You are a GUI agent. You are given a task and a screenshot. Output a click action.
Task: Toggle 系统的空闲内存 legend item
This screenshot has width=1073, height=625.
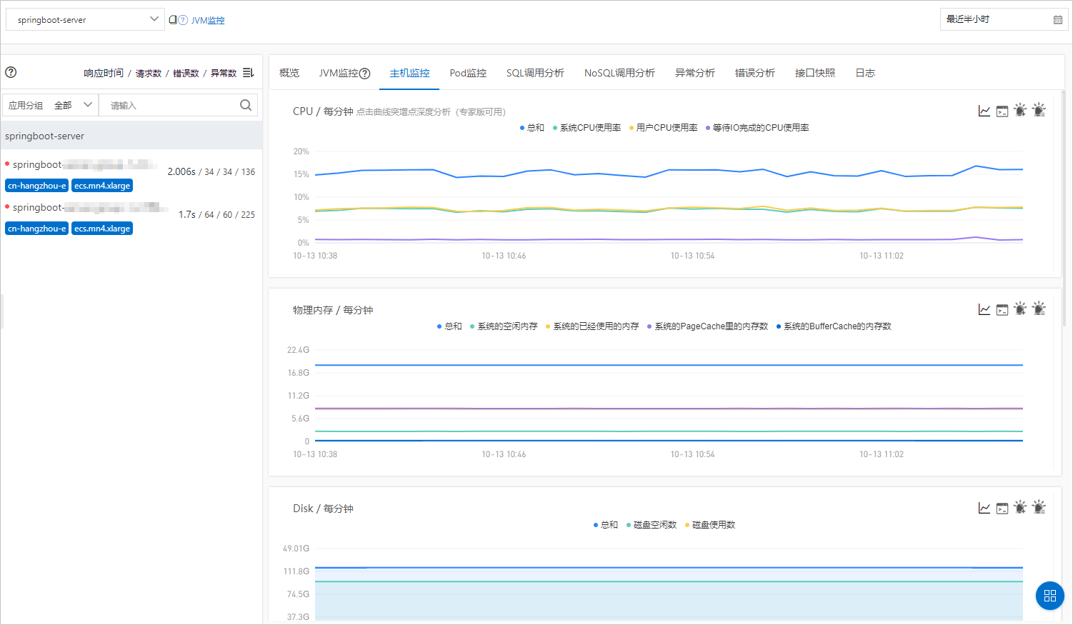point(504,326)
